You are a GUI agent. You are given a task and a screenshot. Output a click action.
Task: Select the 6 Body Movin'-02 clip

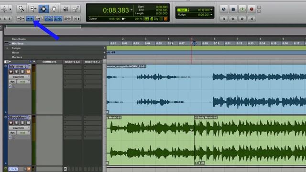click(x=250, y=140)
